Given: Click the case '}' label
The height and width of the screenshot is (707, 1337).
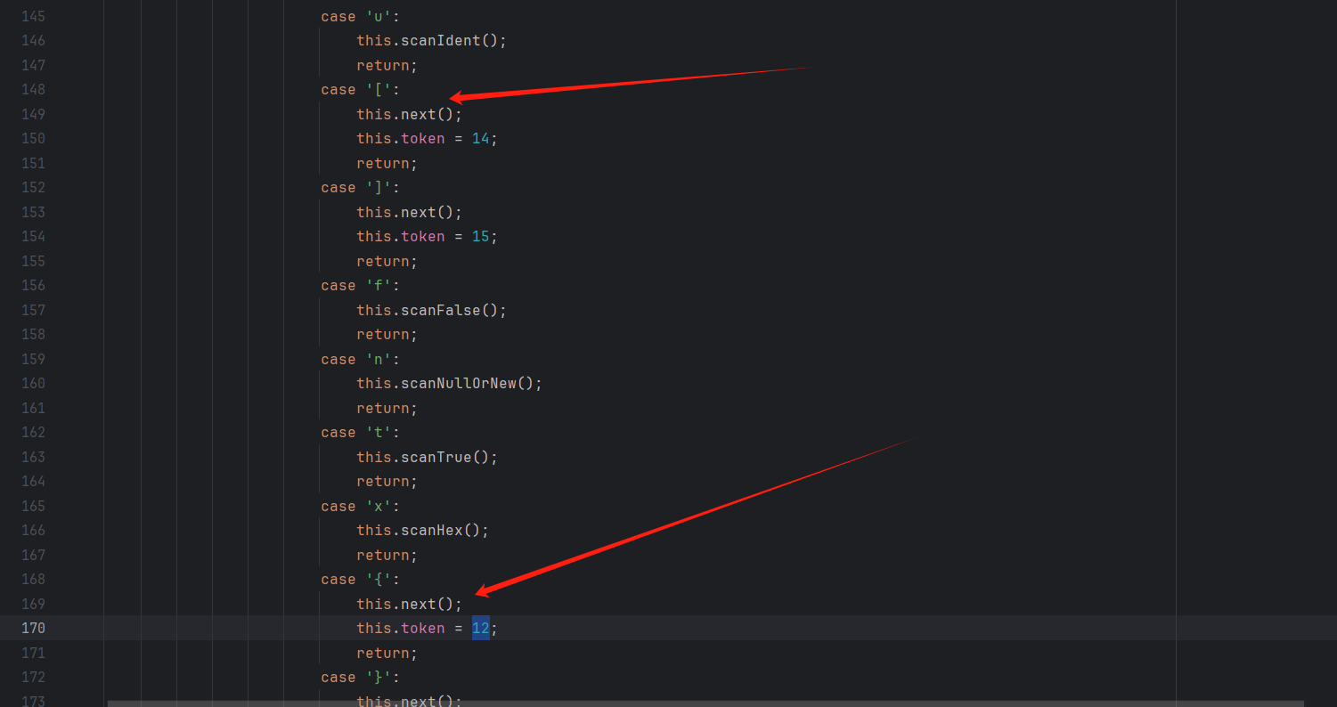Looking at the screenshot, I should point(361,677).
